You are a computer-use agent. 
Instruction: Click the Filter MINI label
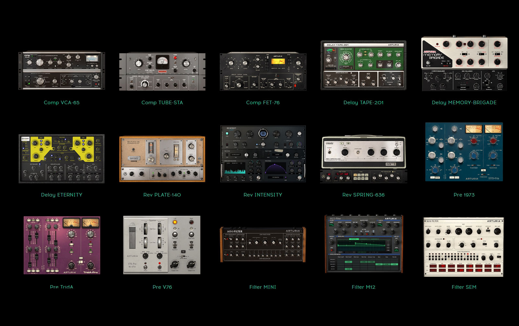tap(263, 287)
